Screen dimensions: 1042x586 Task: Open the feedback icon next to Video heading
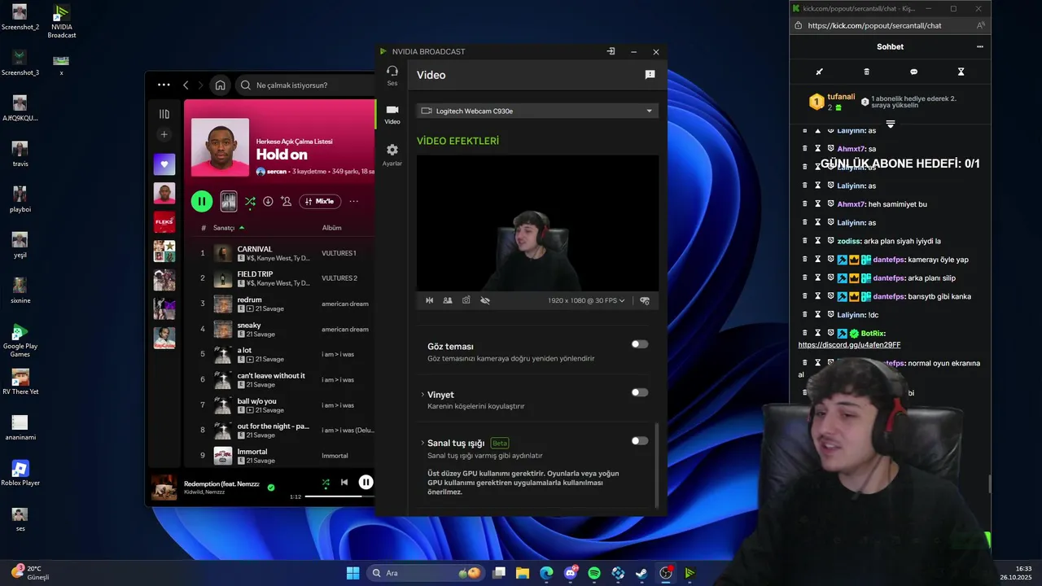pos(650,75)
